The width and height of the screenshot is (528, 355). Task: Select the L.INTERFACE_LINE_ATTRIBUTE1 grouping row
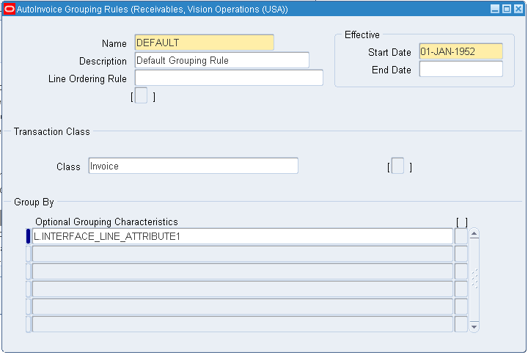242,236
